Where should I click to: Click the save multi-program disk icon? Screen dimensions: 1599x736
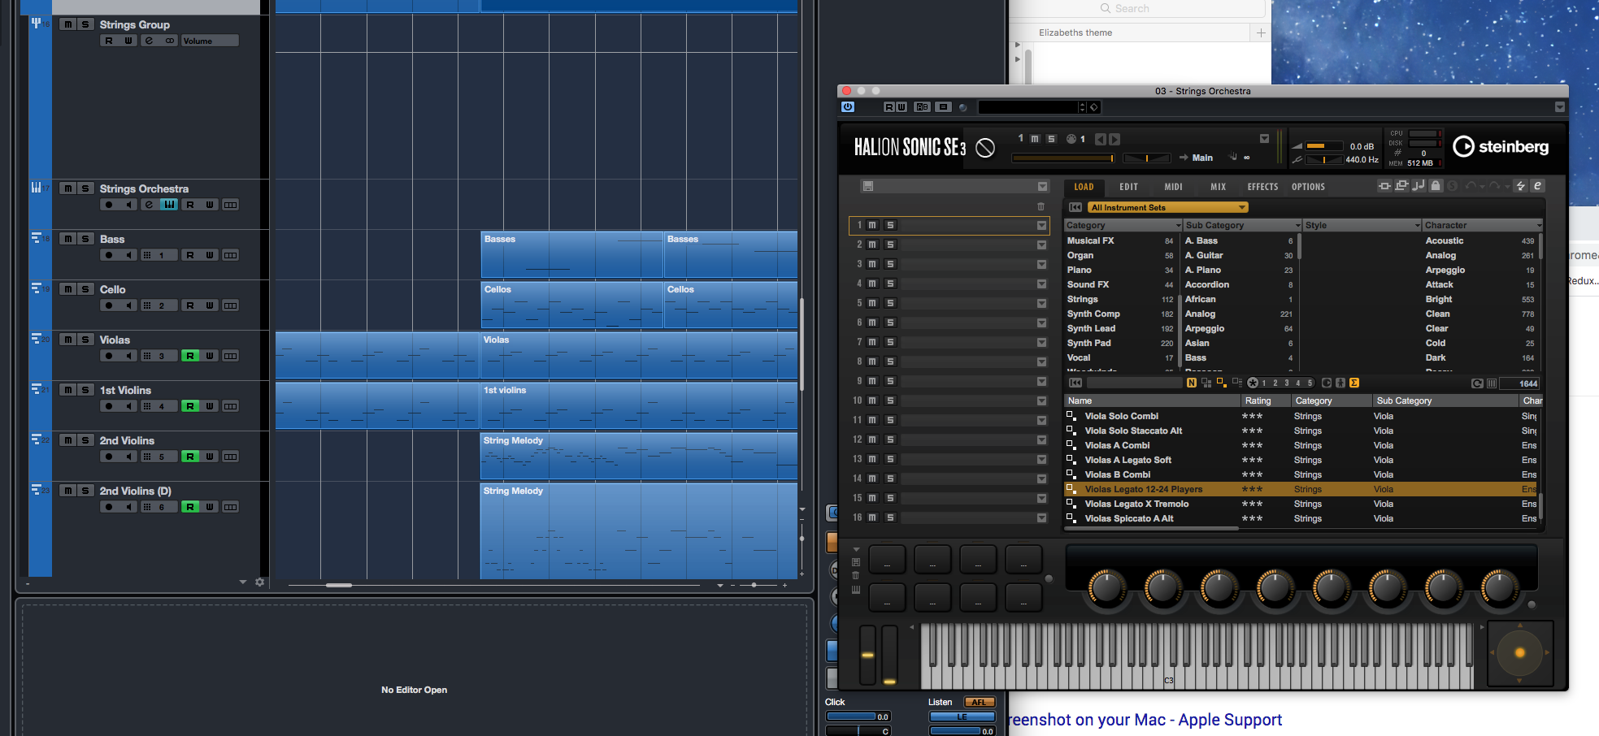click(868, 186)
